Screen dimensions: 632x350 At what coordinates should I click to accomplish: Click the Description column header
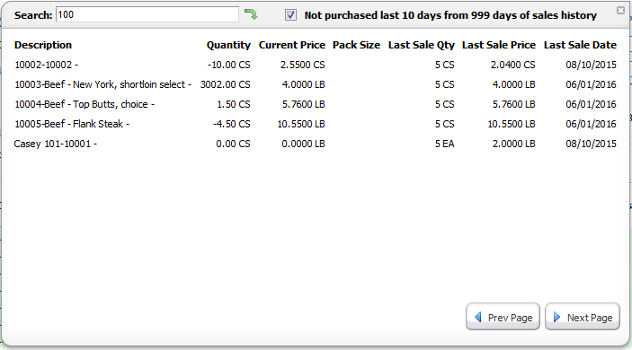tap(43, 45)
